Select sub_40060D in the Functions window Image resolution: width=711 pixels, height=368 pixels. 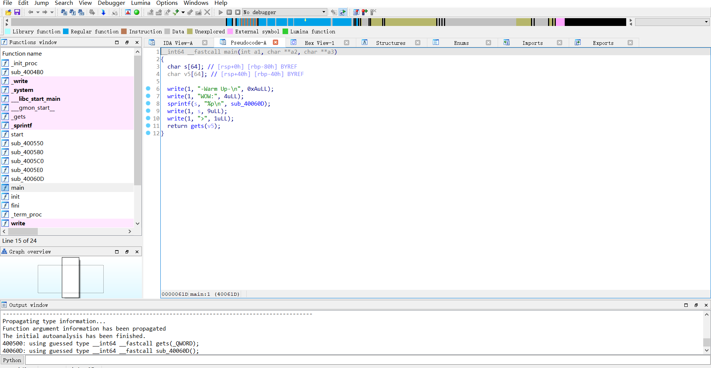[67, 179]
